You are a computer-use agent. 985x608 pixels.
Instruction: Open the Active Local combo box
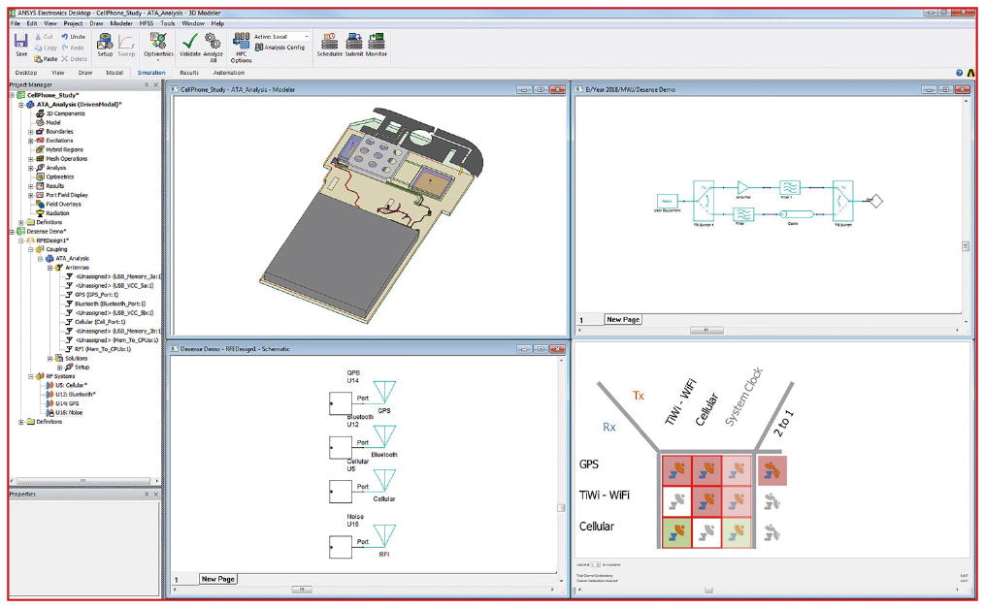tap(291, 37)
